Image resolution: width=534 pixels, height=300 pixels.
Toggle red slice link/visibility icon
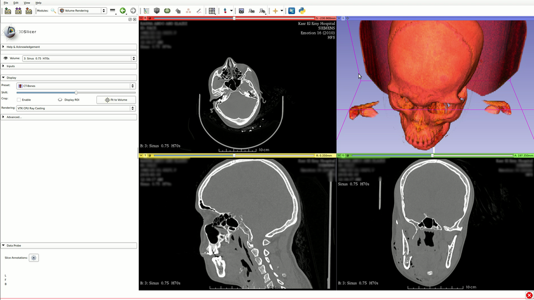click(x=149, y=18)
